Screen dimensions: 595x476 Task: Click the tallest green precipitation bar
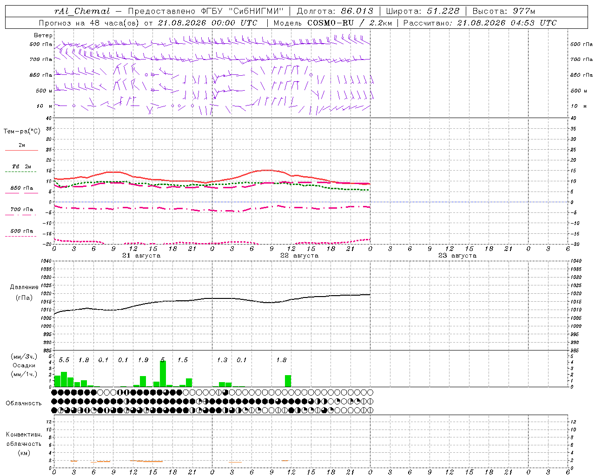163,373
